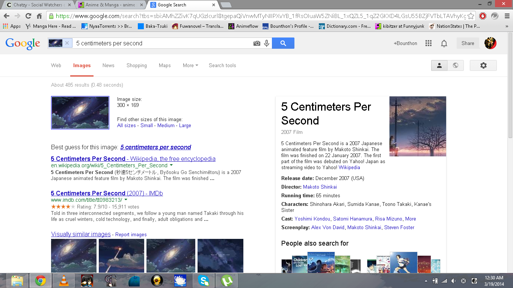Click the search by image camera icon
Image resolution: width=513 pixels, height=288 pixels.
[257, 43]
